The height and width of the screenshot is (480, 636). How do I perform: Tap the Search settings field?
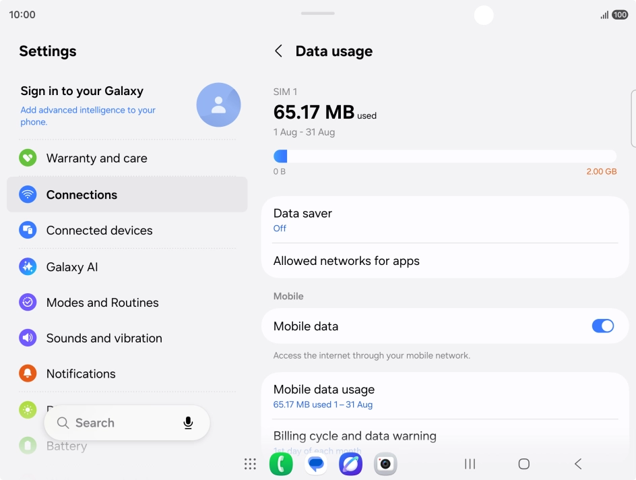tap(127, 423)
